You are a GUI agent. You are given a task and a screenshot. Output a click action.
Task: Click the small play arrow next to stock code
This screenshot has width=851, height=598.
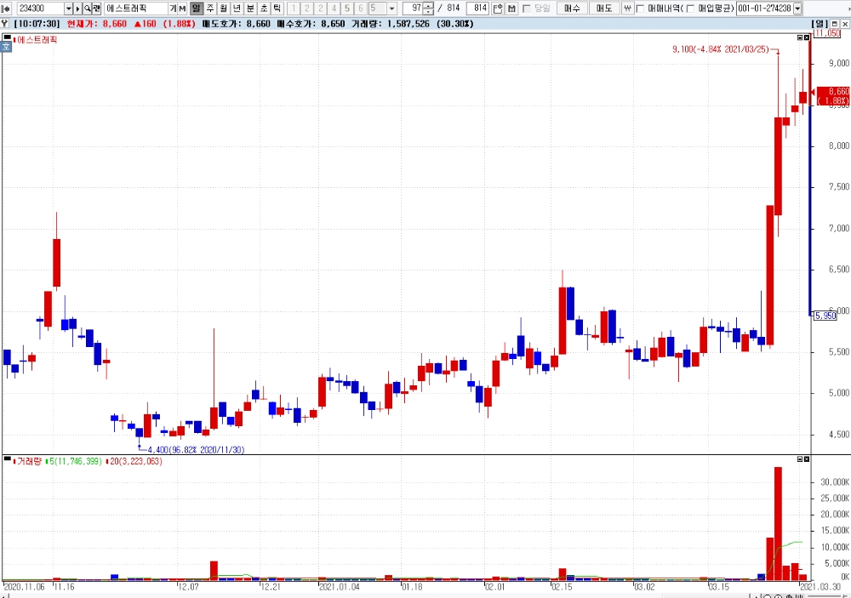(77, 9)
